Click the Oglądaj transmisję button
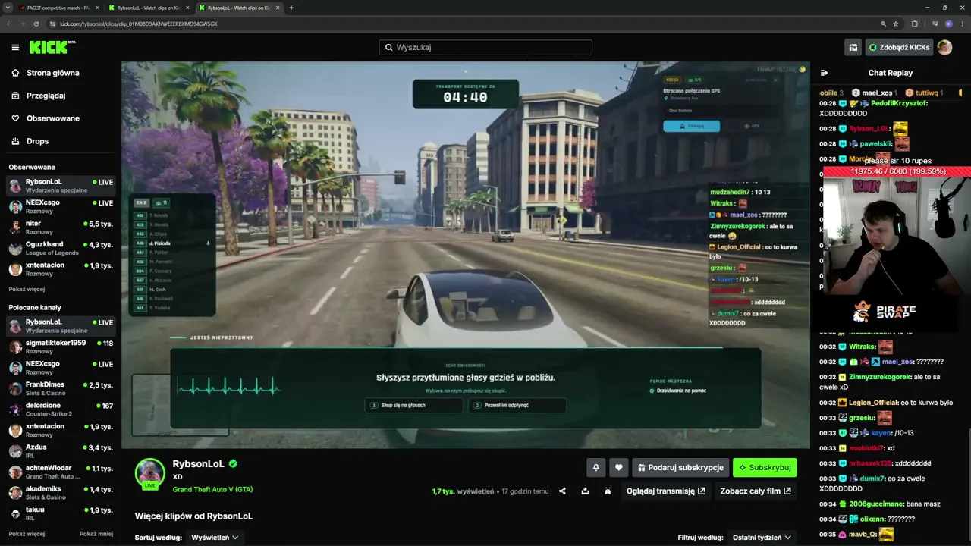Viewport: 971px width, 546px height. (665, 491)
